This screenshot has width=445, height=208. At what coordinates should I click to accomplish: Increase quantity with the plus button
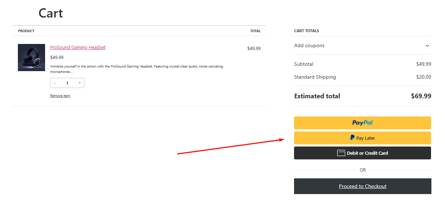(79, 83)
